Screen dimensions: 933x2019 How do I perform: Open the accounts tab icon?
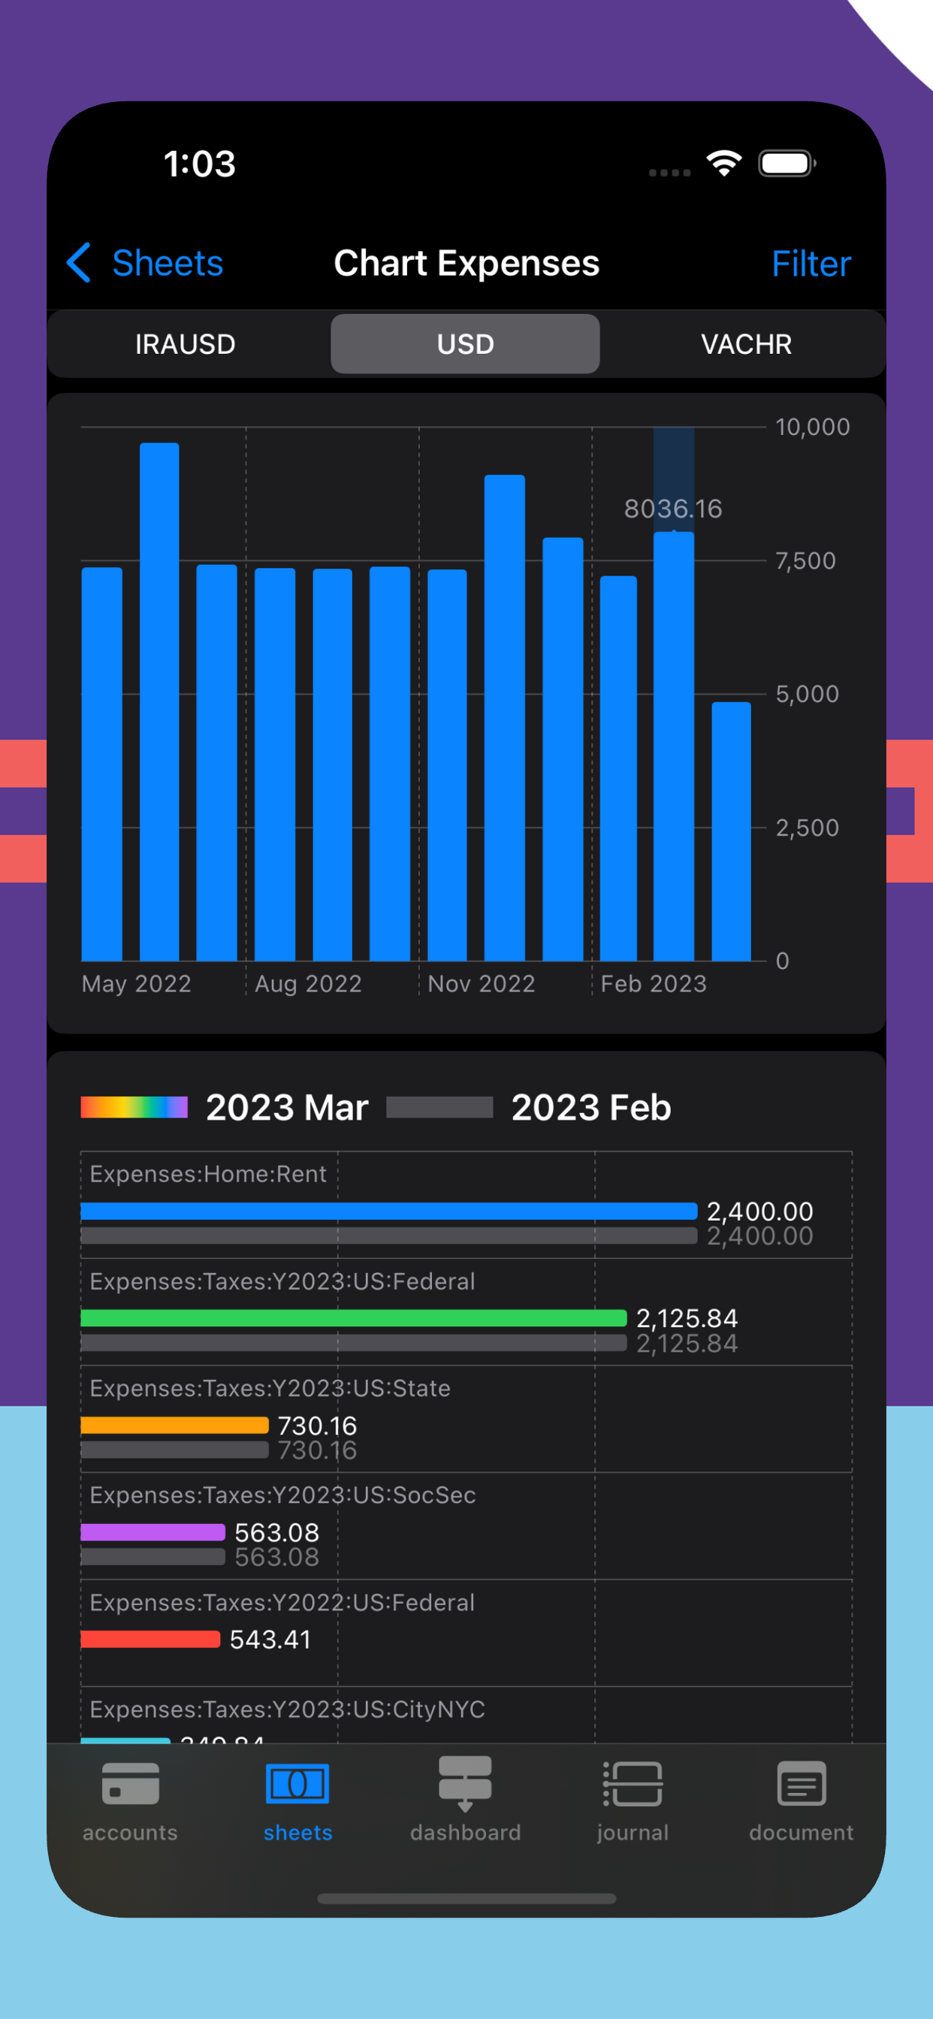click(130, 1784)
